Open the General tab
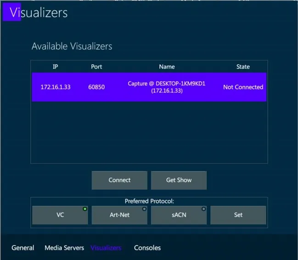This screenshot has height=260, width=298. point(23,248)
